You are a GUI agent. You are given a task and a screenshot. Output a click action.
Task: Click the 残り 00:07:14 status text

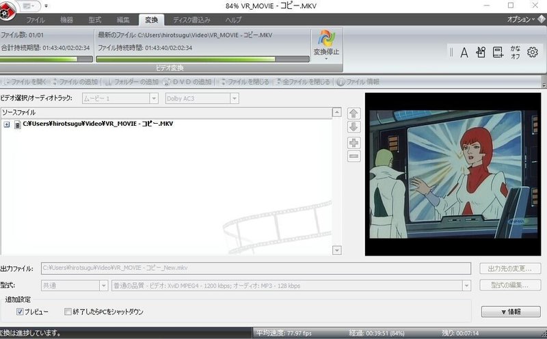(460, 333)
